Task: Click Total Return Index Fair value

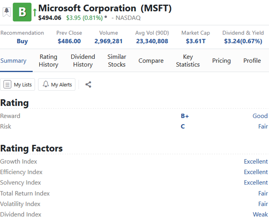Action: 263,193
